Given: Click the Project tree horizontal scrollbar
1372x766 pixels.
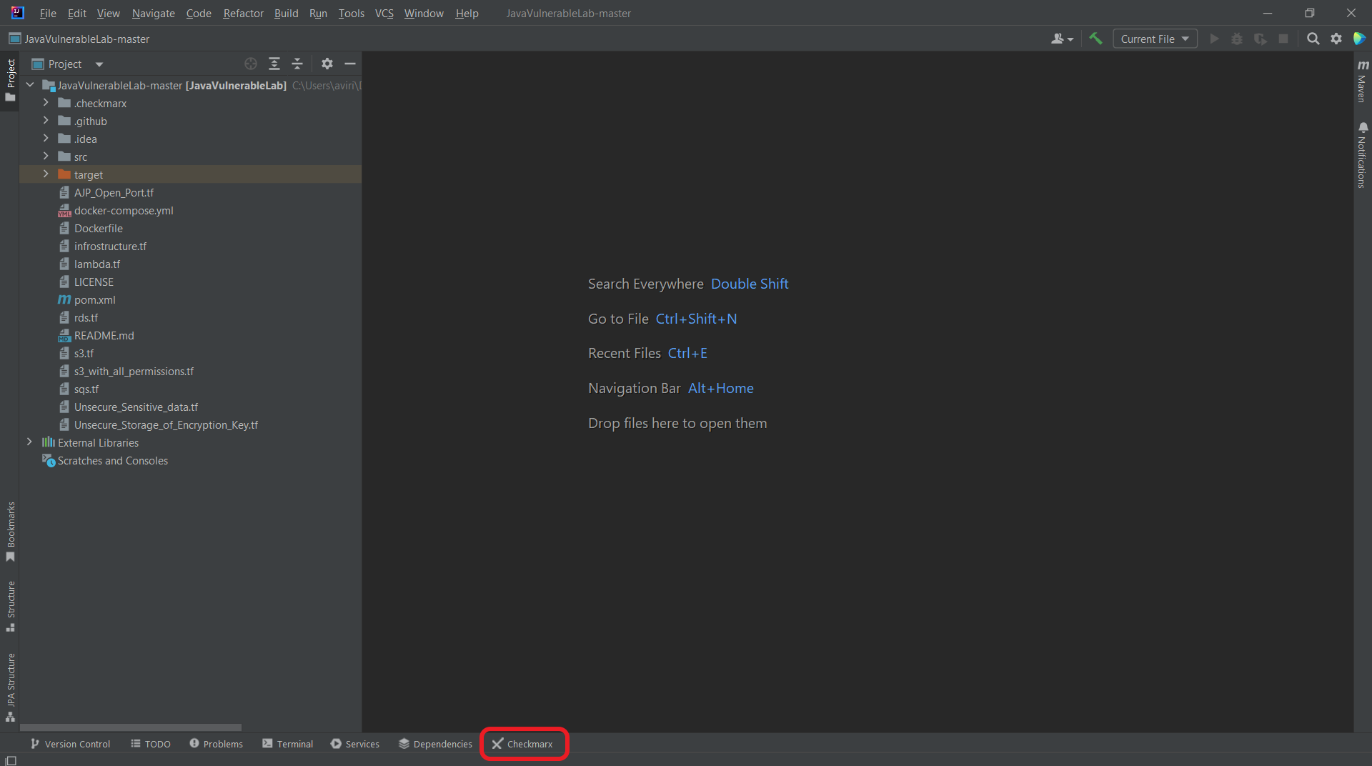Looking at the screenshot, I should (x=131, y=727).
